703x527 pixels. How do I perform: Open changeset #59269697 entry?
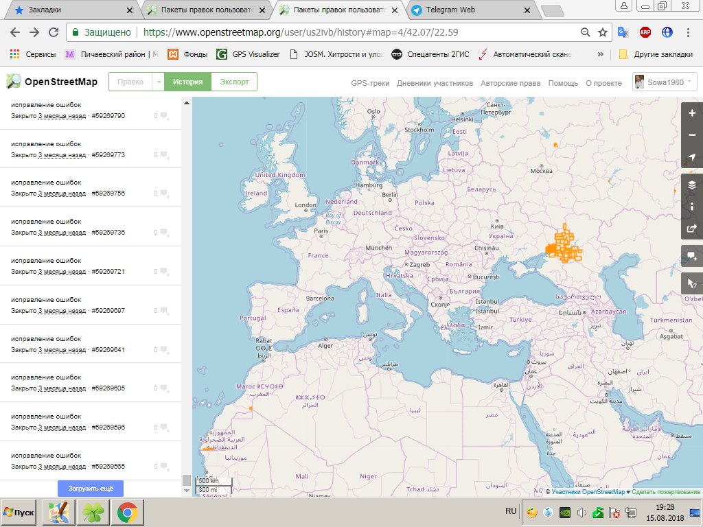pyautogui.click(x=91, y=305)
